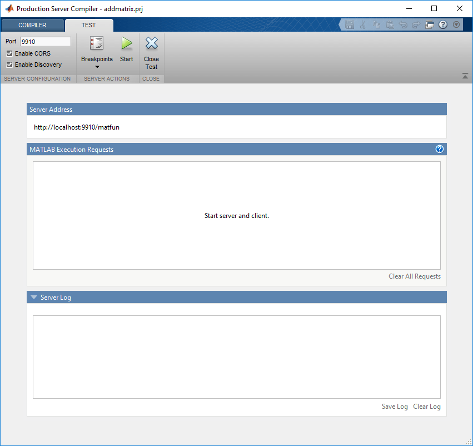Click the Redo arrow icon
The image size is (473, 446).
tap(416, 24)
